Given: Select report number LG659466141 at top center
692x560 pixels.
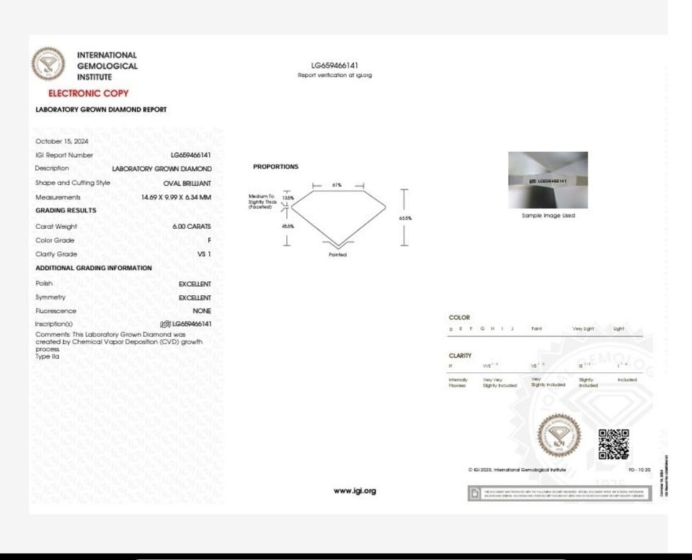Looking at the screenshot, I should point(334,66).
